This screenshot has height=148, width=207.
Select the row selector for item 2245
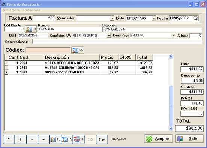tap(6, 67)
